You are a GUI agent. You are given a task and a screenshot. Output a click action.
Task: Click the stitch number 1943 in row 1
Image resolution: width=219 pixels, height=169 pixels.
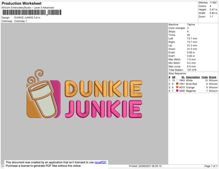[182, 80]
